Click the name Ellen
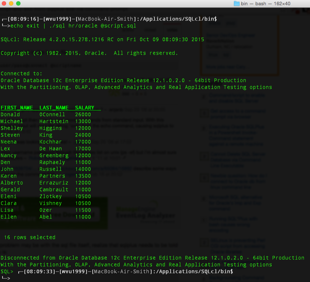Screen dimensions: 310x282 tap(9, 217)
